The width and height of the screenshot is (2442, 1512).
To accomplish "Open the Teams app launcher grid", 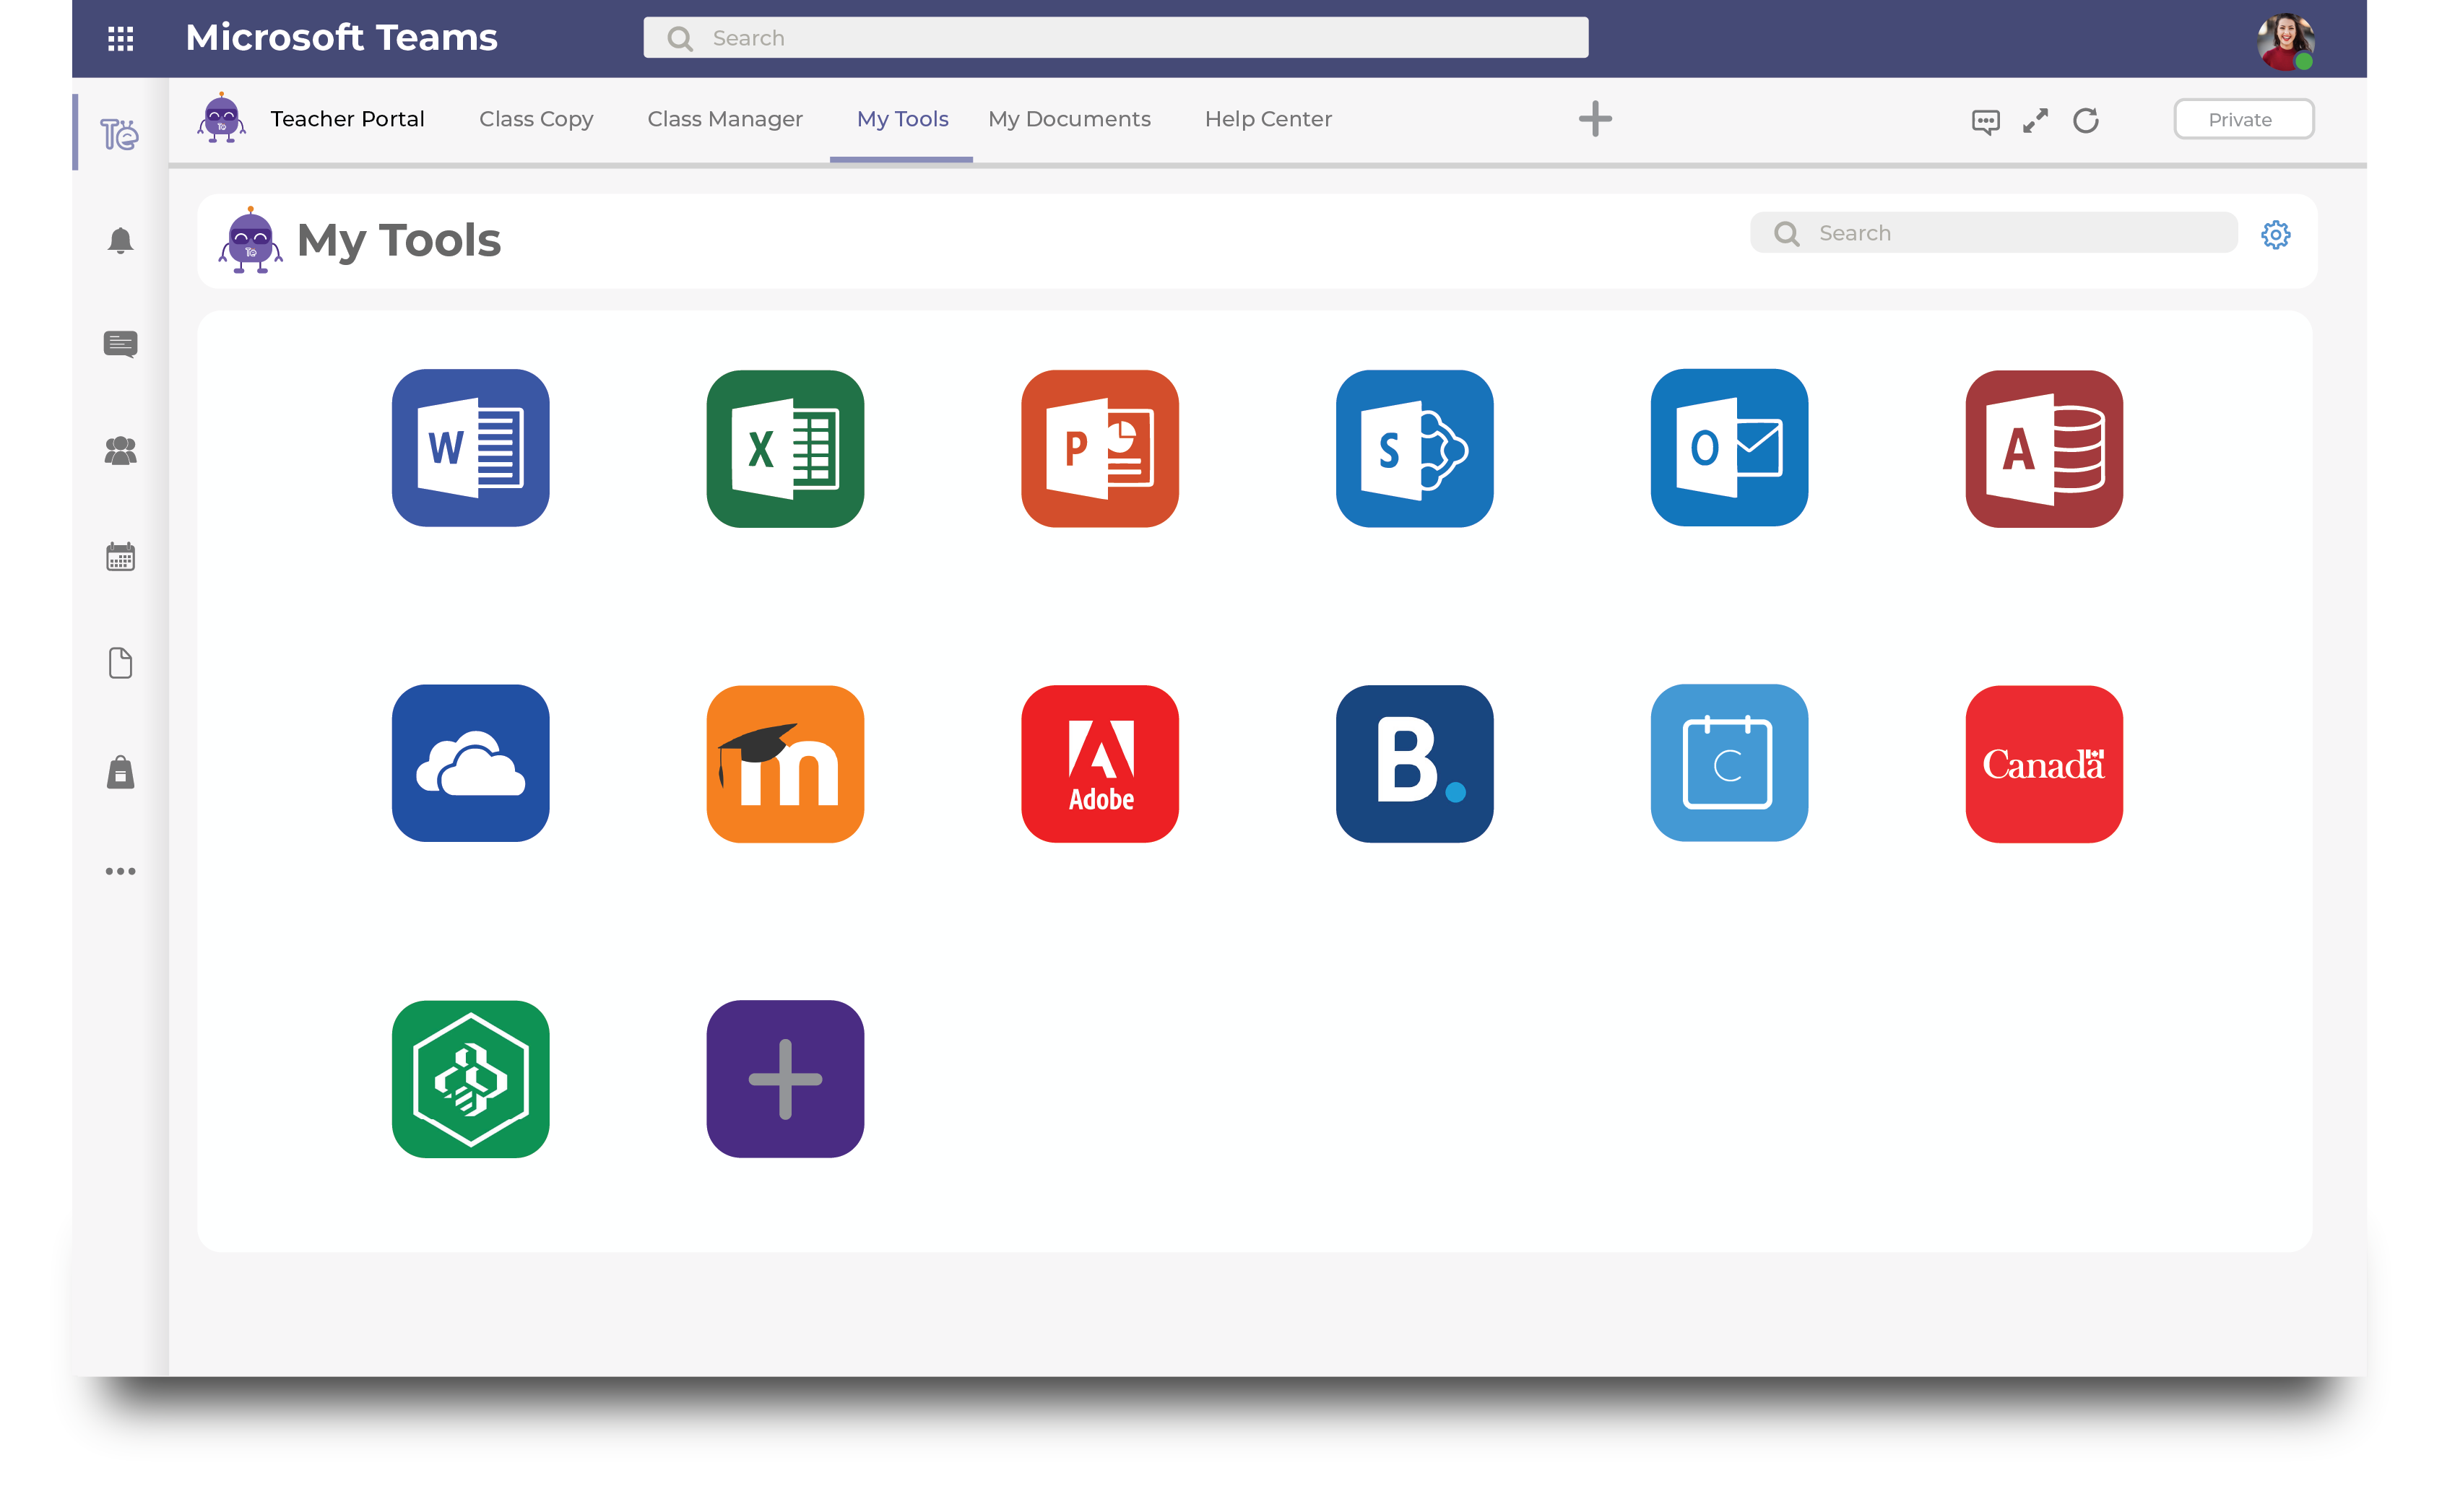I will [x=121, y=37].
